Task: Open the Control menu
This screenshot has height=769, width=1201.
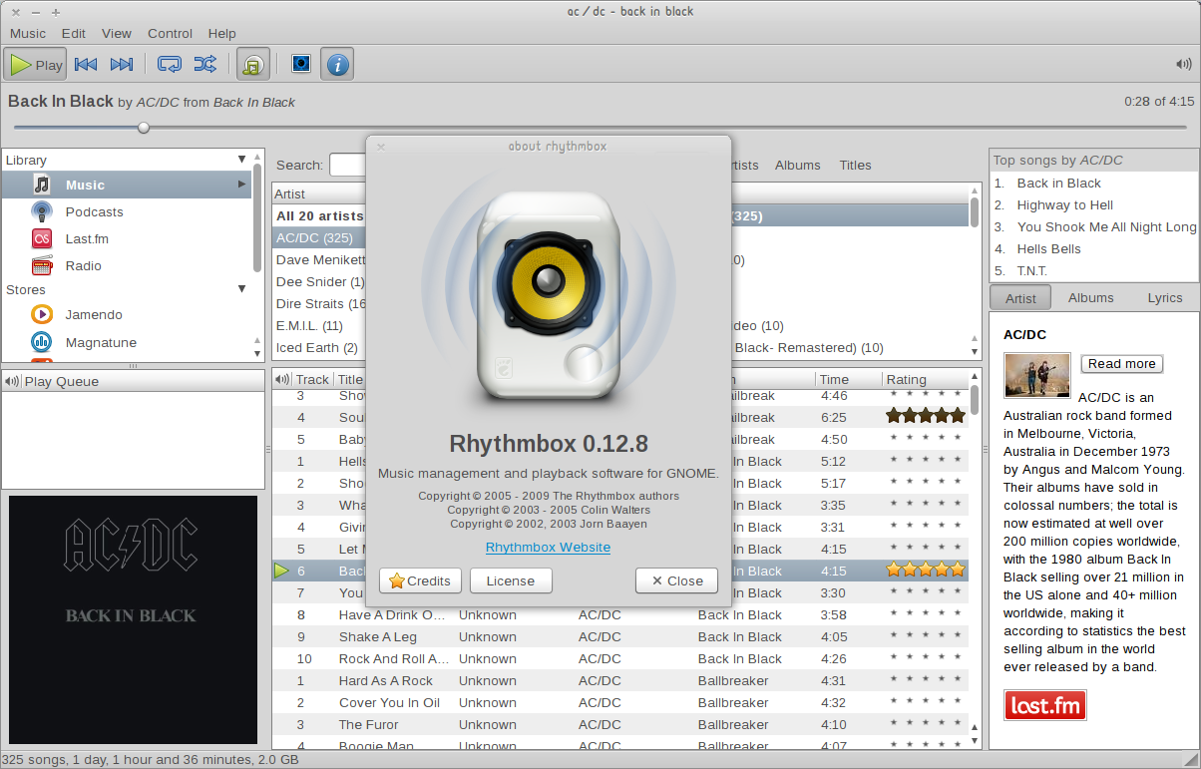Action: tap(170, 33)
